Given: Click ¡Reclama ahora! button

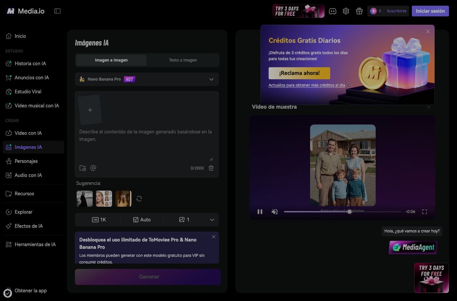Looking at the screenshot, I should pyautogui.click(x=299, y=73).
